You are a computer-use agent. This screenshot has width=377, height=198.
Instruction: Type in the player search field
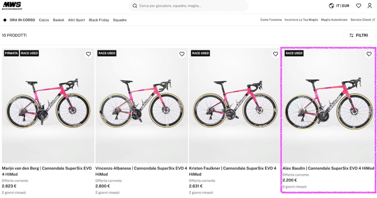click(191, 6)
